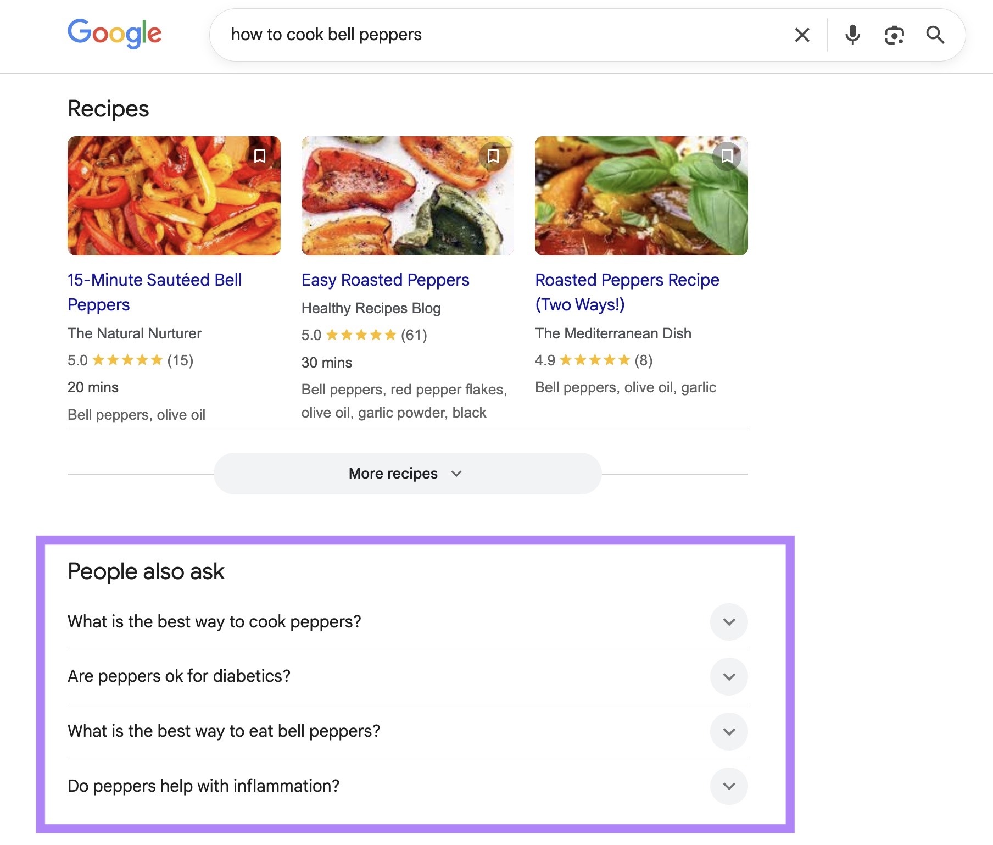Expand 'Are peppers ok for diabetics?'

729,676
